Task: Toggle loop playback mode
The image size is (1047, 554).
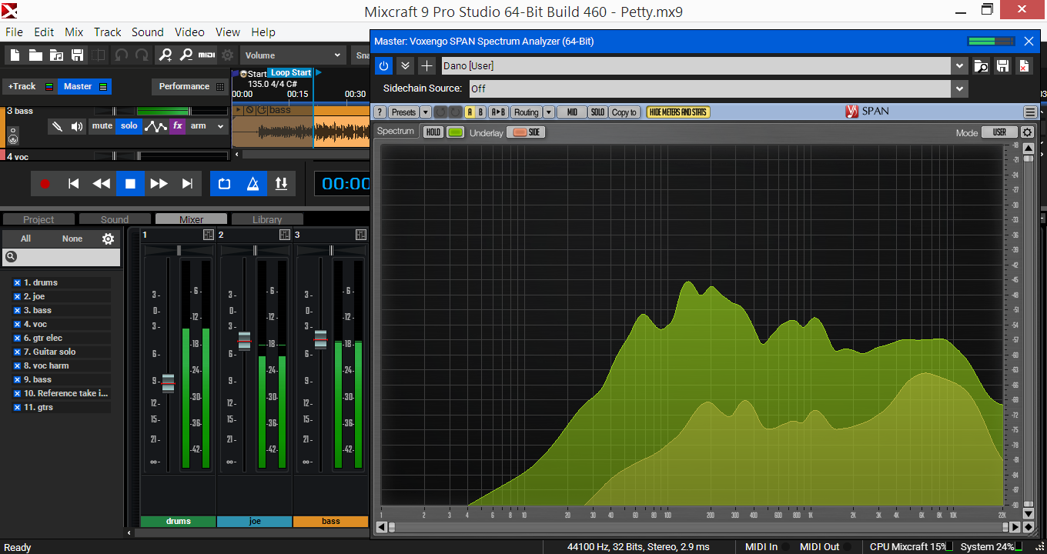Action: point(225,184)
